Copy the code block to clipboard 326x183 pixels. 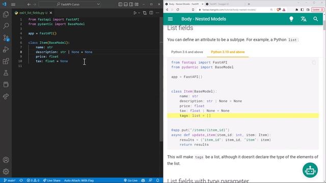(x=314, y=63)
